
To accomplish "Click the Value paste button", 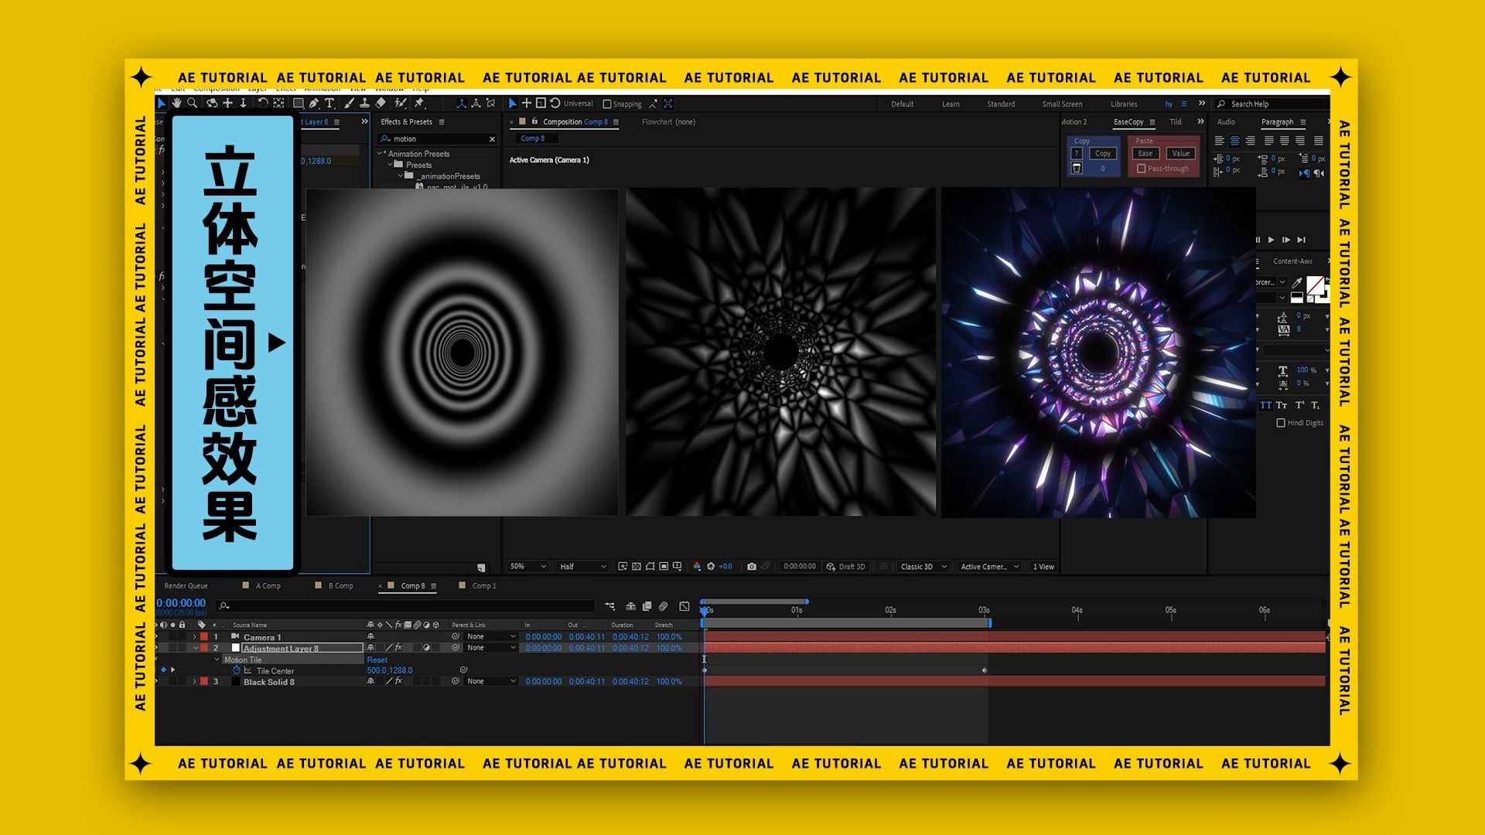I will [1180, 153].
